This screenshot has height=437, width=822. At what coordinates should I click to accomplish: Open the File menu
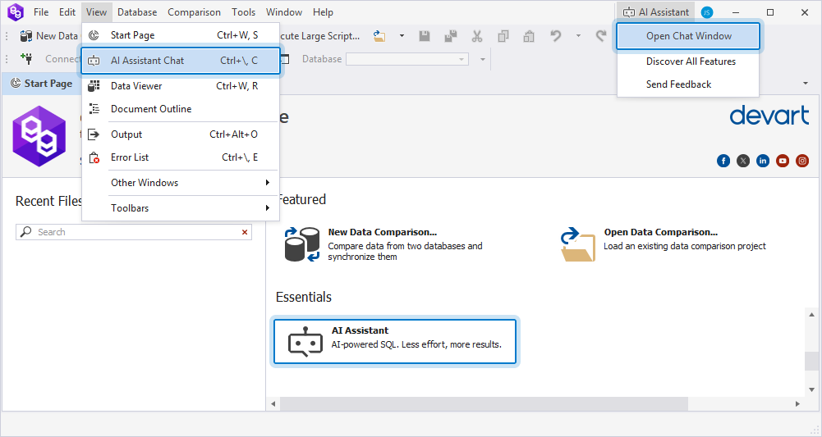click(x=41, y=12)
